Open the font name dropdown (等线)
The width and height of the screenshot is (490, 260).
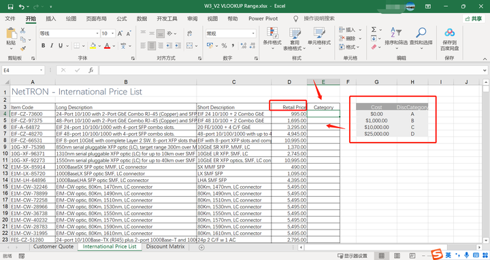(97, 33)
